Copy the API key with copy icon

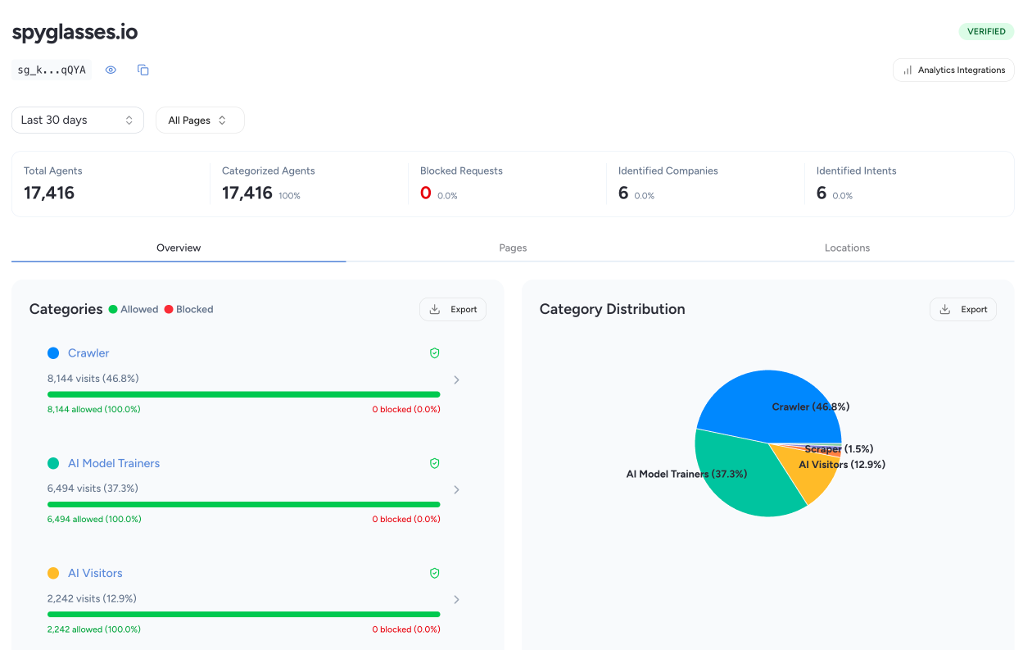click(143, 70)
